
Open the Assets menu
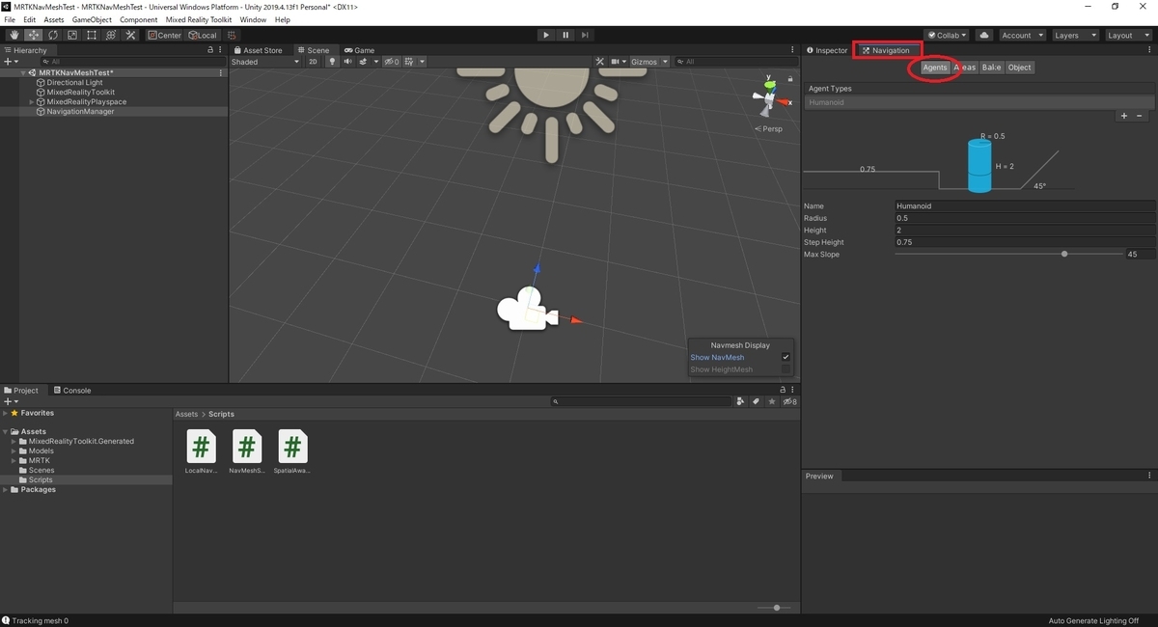[54, 19]
